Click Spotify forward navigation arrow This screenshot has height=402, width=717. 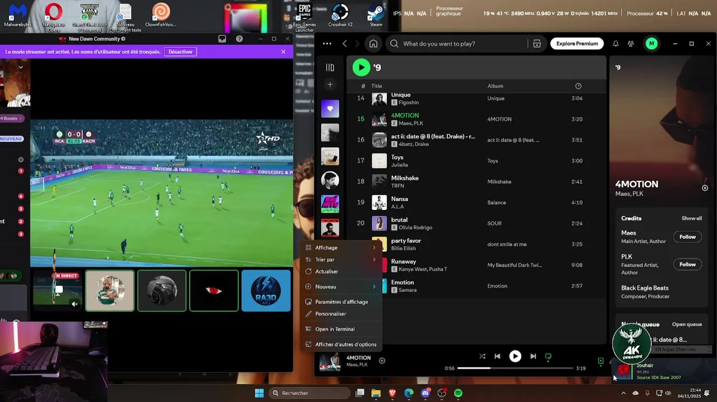click(357, 44)
